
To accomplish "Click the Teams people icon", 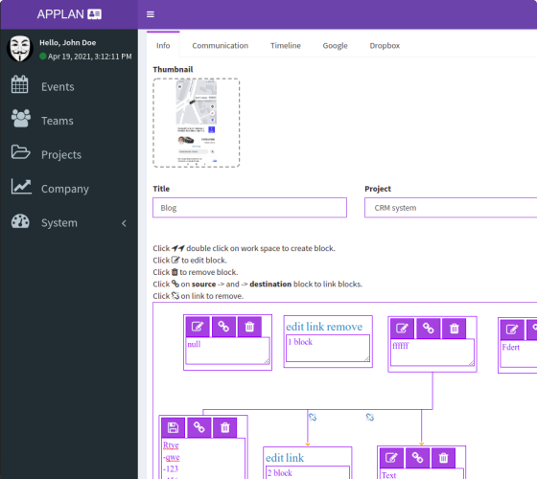I will click(20, 119).
